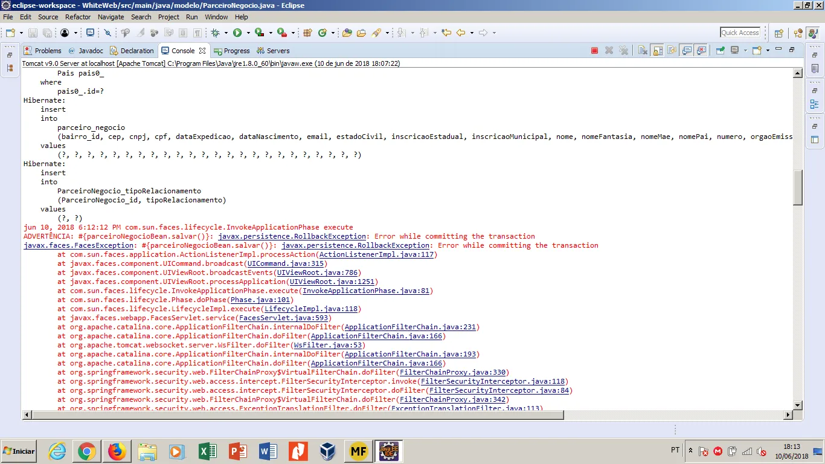Pin the Console view
The height and width of the screenshot is (464, 825).
(720, 51)
